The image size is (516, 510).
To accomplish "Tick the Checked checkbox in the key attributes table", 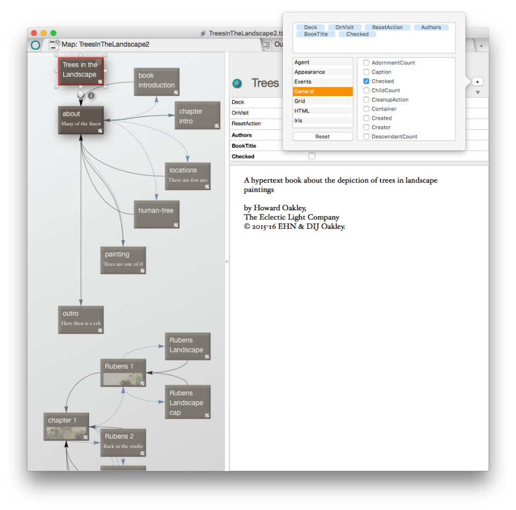I will pos(312,156).
